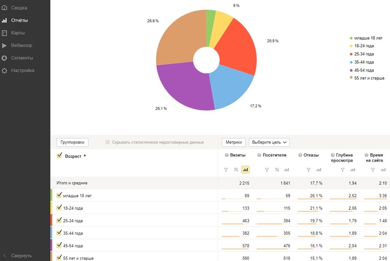This screenshot has width=390, height=261.
Task: Select the highlighted bar chart icon under Визиты
Action: click(245, 170)
